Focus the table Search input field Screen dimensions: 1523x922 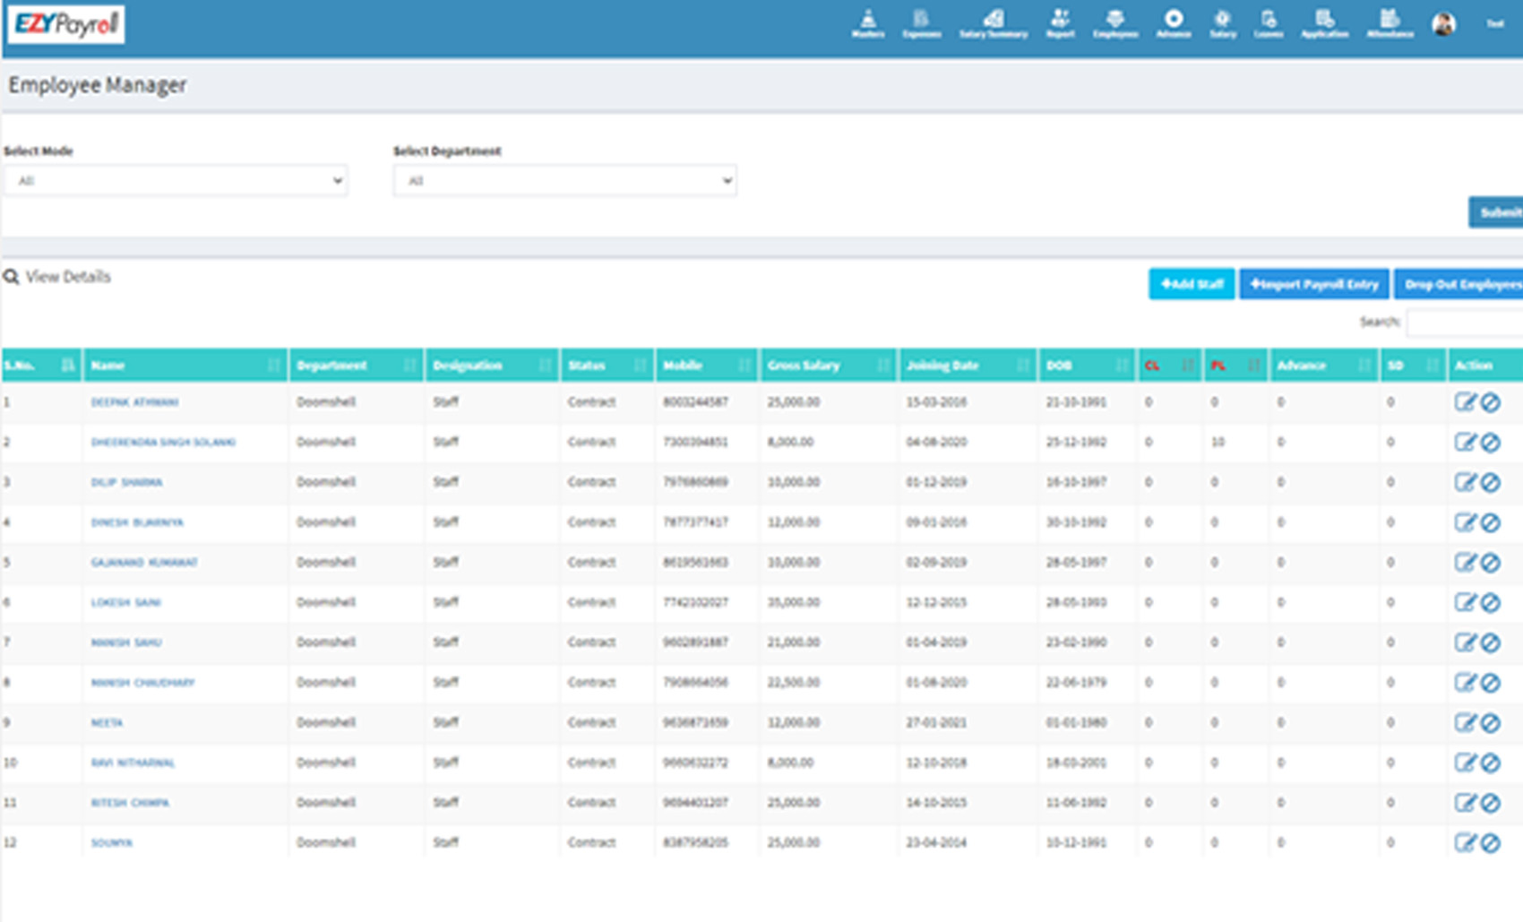[x=1464, y=322]
